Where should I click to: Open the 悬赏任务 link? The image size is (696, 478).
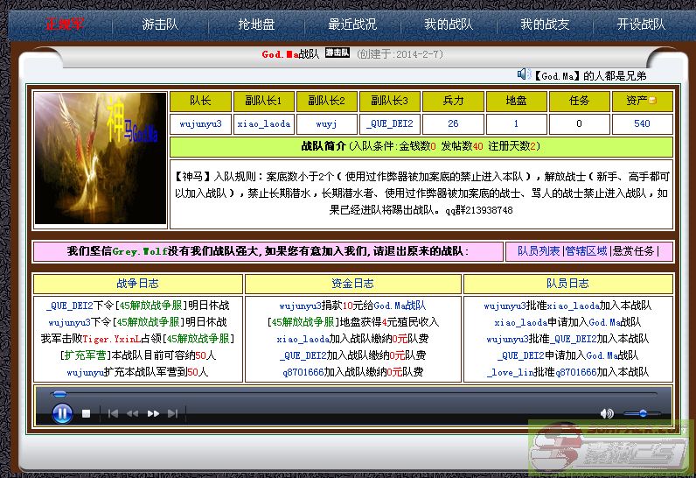[632, 251]
